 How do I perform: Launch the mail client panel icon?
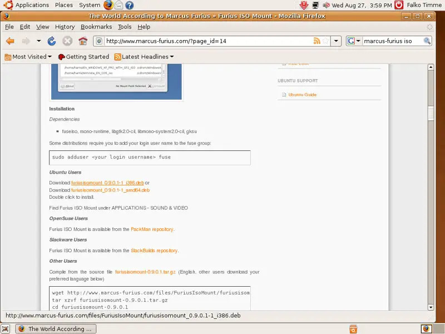click(x=118, y=5)
